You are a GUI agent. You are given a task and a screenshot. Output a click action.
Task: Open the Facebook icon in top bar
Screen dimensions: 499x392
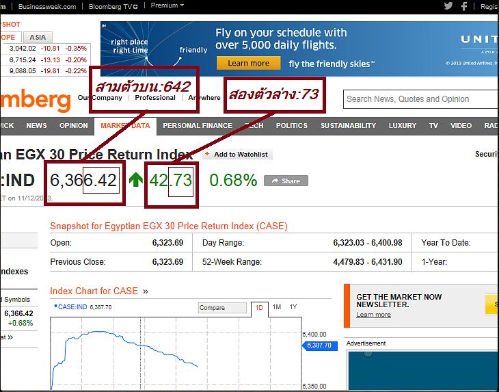[464, 6]
